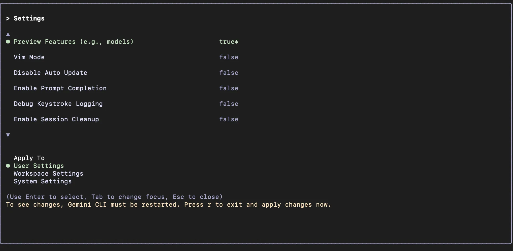Screen dimensions: 513x251
Task: Toggle Debug Keystroke Logging false value
Action: point(229,104)
